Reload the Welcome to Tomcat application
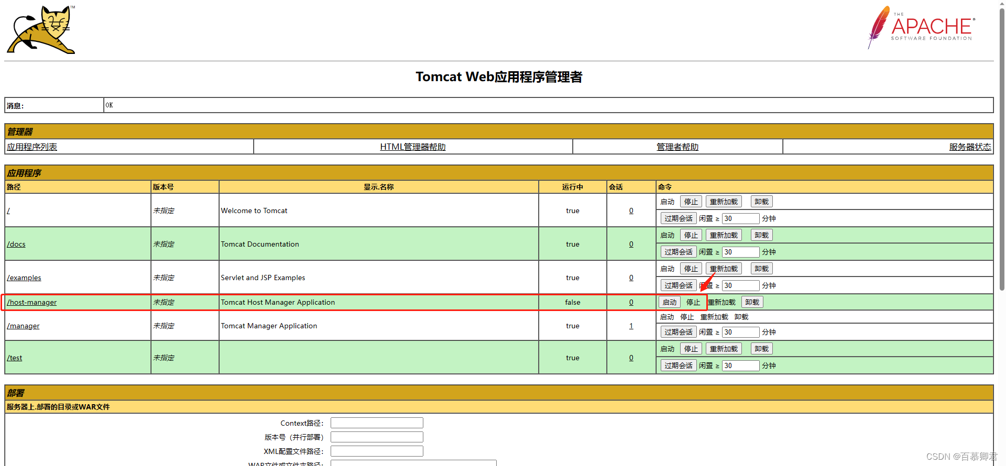The width and height of the screenshot is (1006, 466). coord(724,202)
